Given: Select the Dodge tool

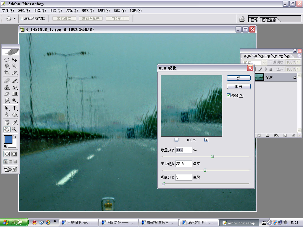Looking at the screenshot, I should (14, 100).
